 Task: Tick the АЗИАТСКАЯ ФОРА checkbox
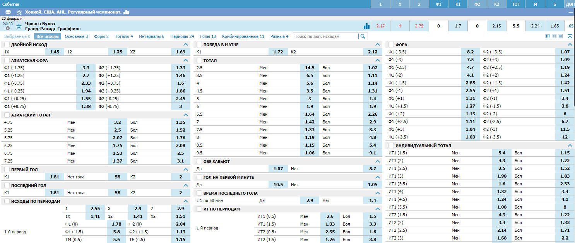(7, 60)
